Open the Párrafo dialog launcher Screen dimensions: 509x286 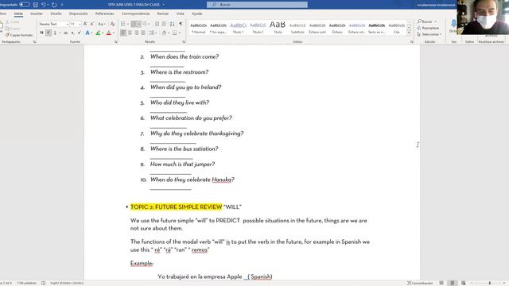pos(184,42)
